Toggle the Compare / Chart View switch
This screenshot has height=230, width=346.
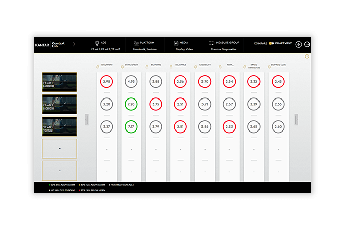coord(271,44)
